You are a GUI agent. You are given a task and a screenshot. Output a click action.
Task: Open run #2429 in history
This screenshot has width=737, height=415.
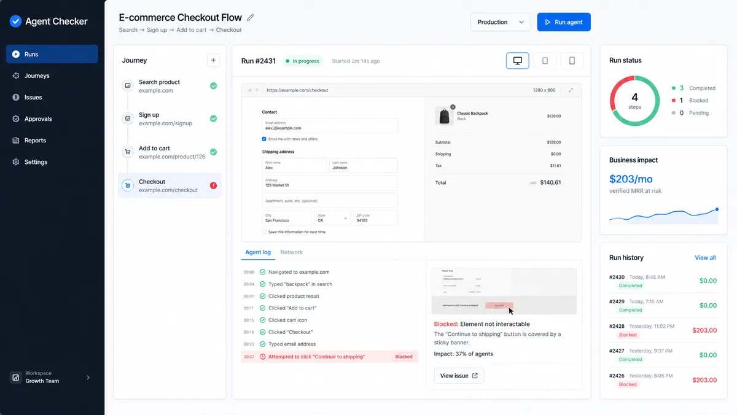tap(663, 306)
